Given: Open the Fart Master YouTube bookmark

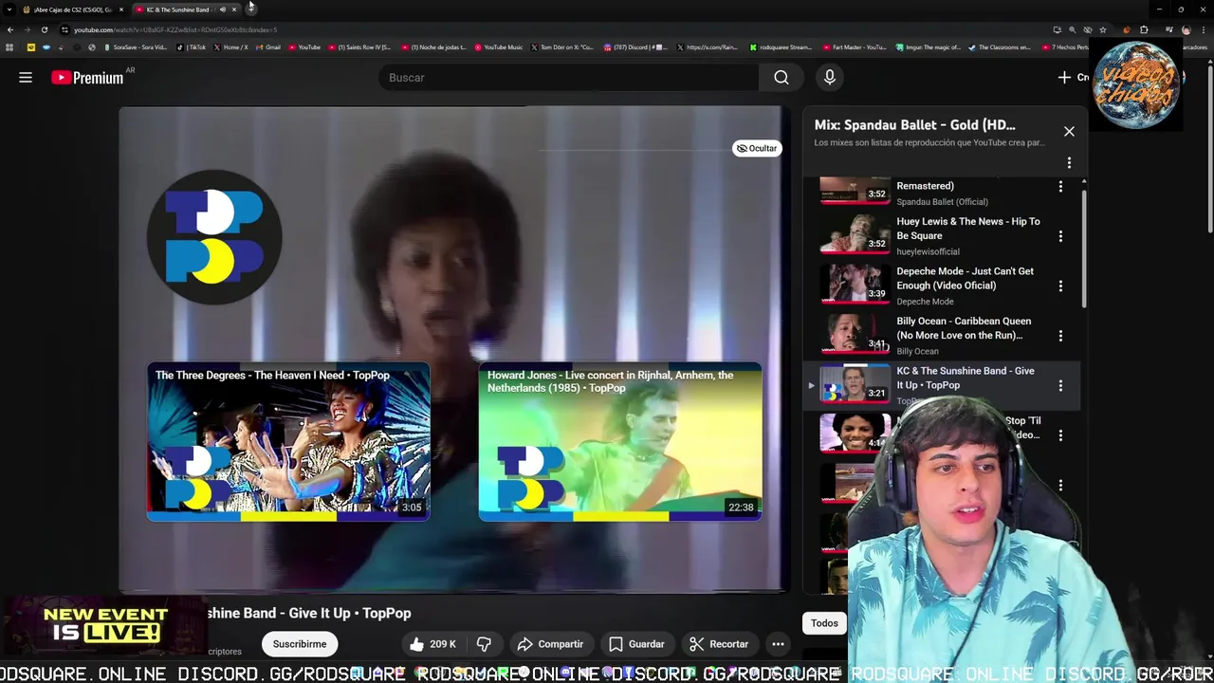Looking at the screenshot, I should [855, 46].
